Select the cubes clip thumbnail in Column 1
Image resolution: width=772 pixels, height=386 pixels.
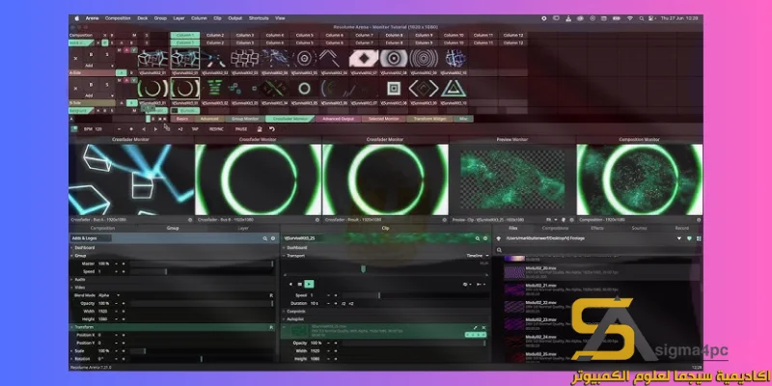(185, 58)
